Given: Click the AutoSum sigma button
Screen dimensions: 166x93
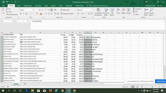Looking at the screenshot, I should pos(137,9).
